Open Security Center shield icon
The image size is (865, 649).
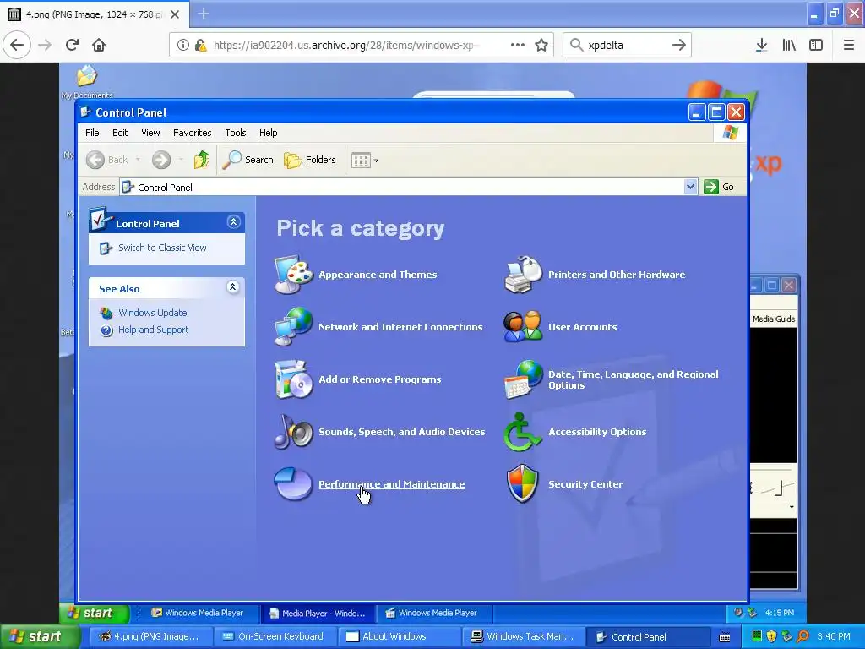(523, 484)
